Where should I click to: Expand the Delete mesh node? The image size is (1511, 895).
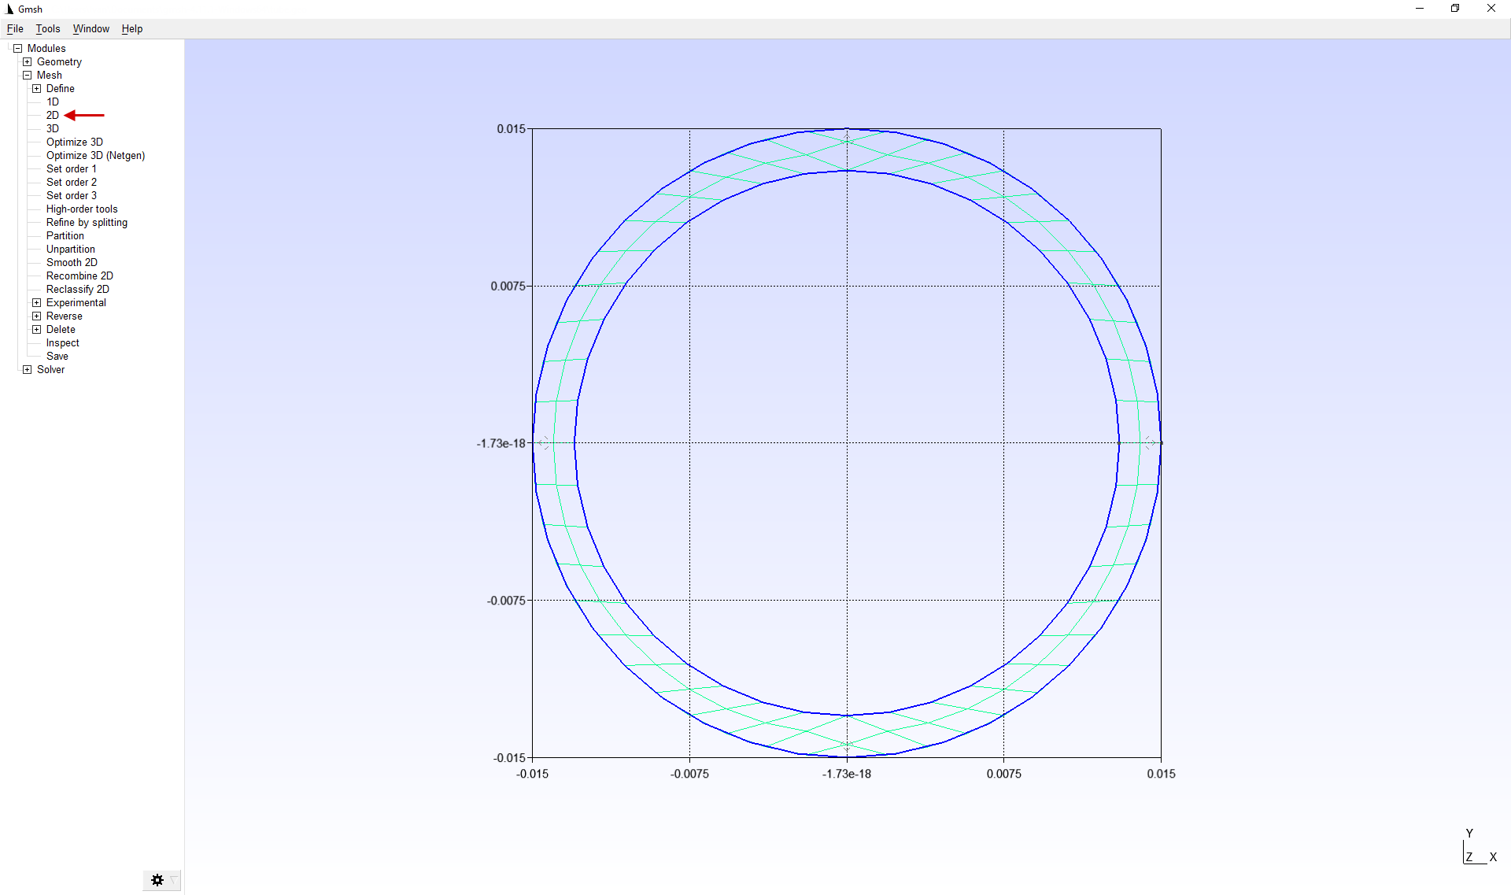click(x=37, y=330)
